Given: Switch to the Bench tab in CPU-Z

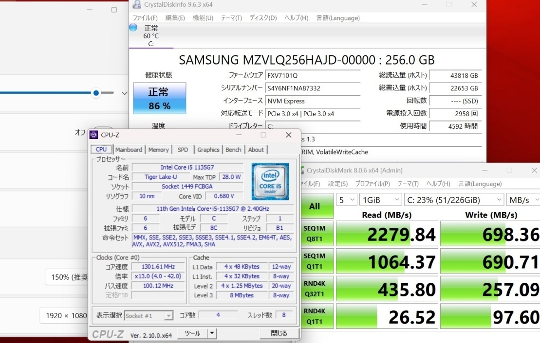Looking at the screenshot, I should point(233,150).
